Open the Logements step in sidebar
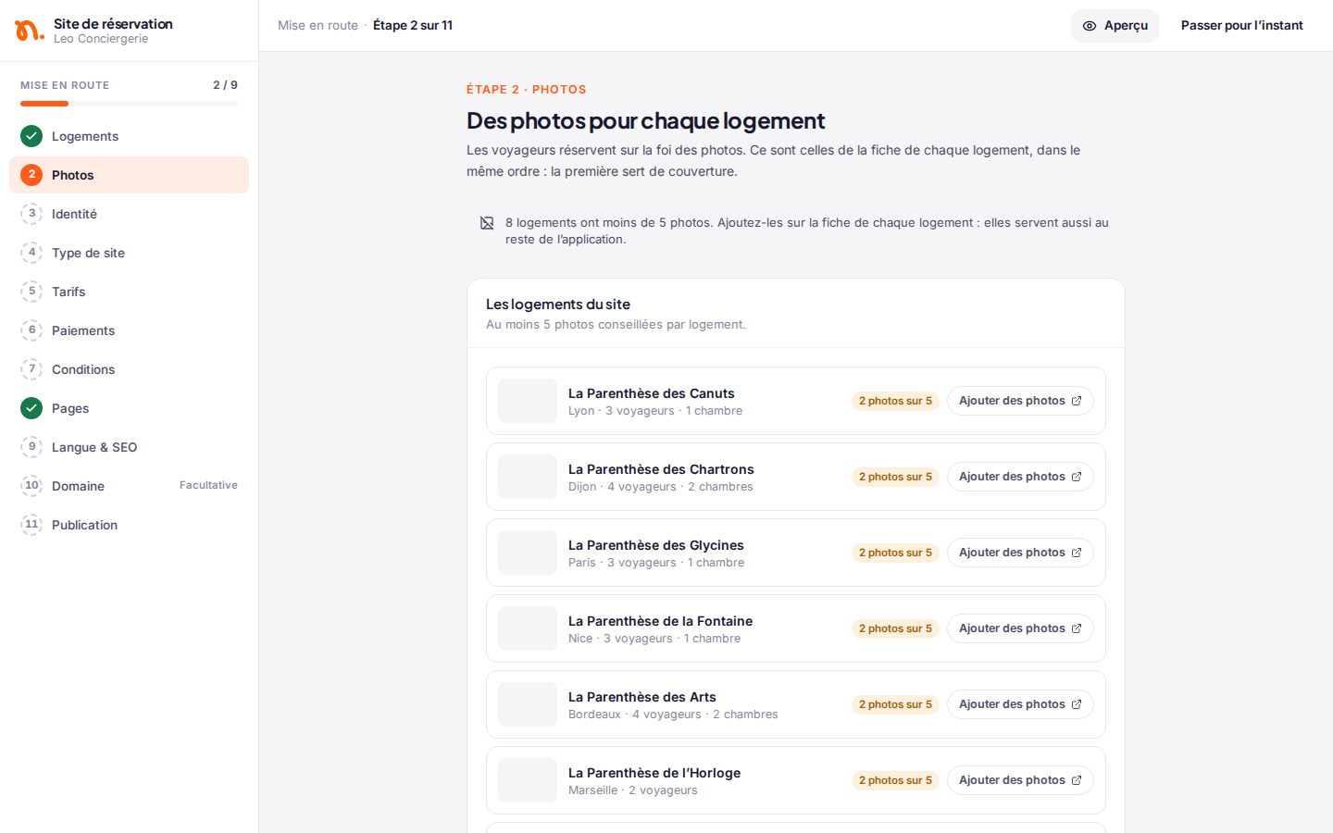 129,136
